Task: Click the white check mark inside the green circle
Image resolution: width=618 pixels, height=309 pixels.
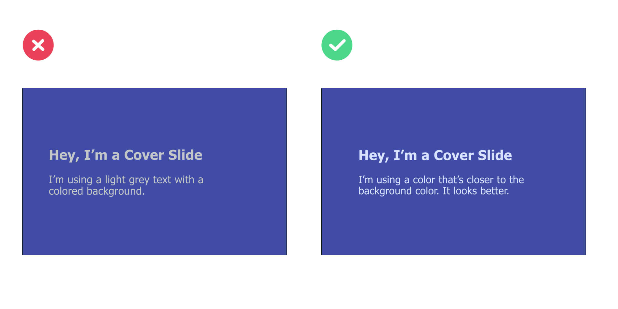Action: 337,45
